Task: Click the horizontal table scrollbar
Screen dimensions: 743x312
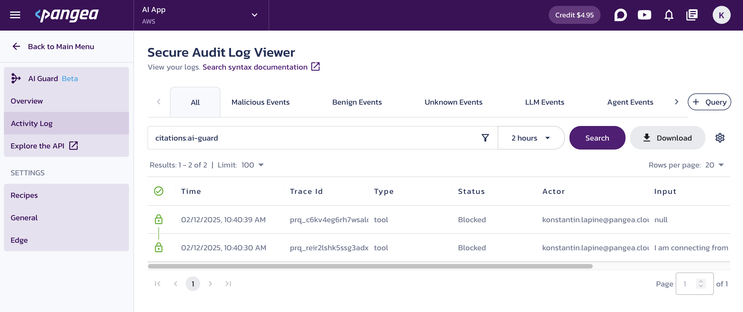Action: pos(370,266)
